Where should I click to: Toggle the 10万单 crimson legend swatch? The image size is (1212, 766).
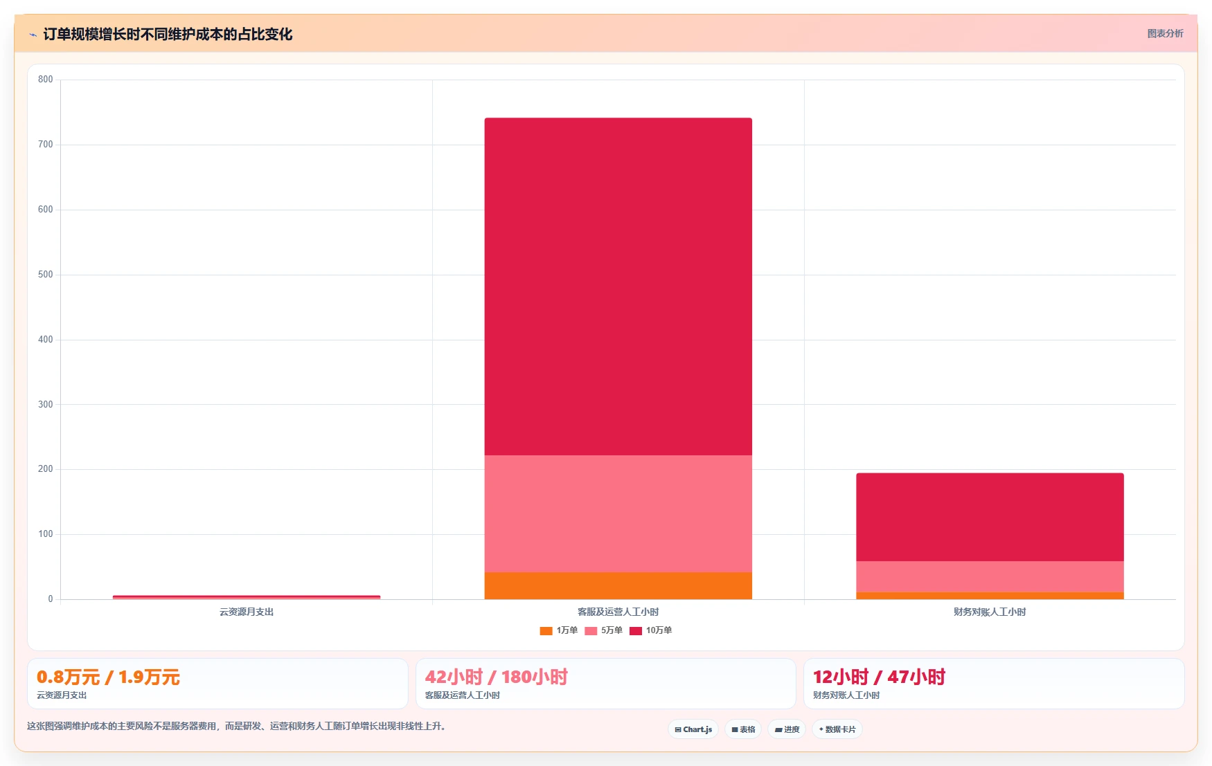[636, 630]
